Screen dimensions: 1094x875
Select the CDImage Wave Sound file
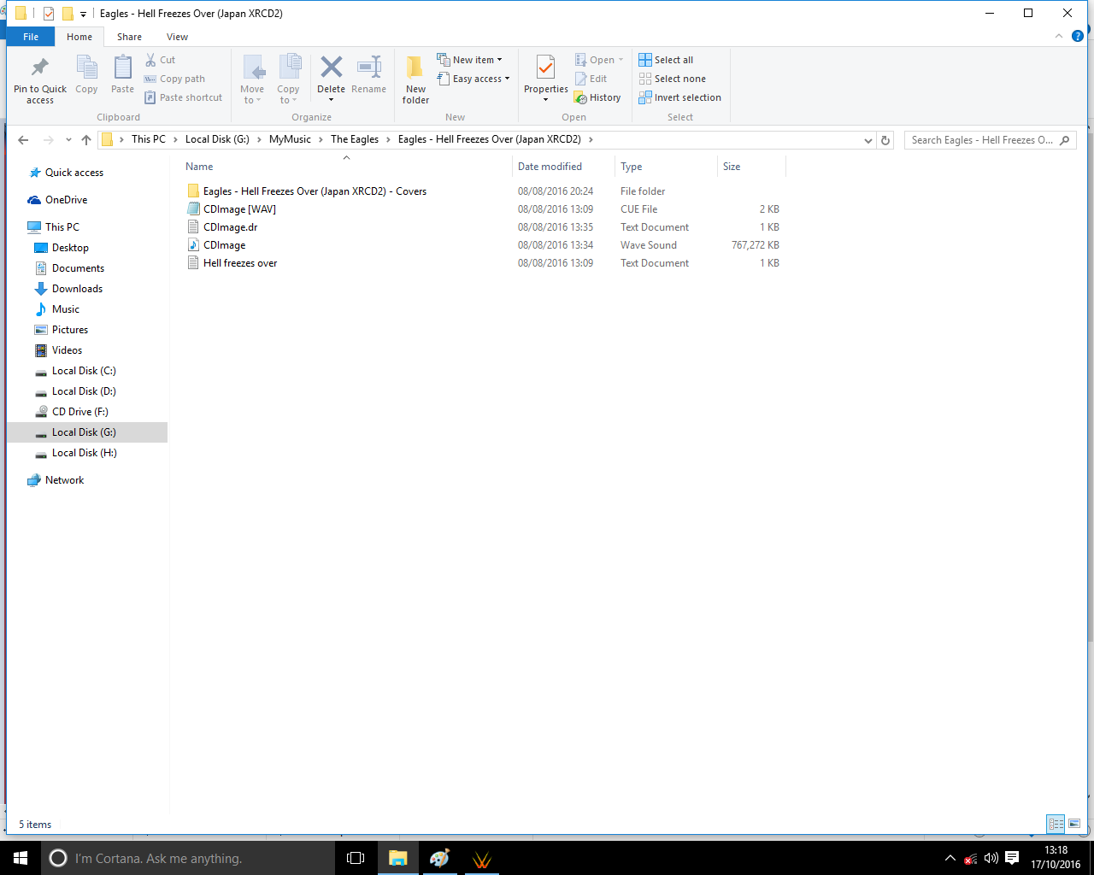484,245
